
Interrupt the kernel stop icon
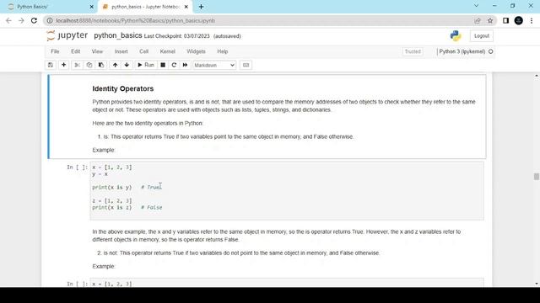(x=163, y=65)
